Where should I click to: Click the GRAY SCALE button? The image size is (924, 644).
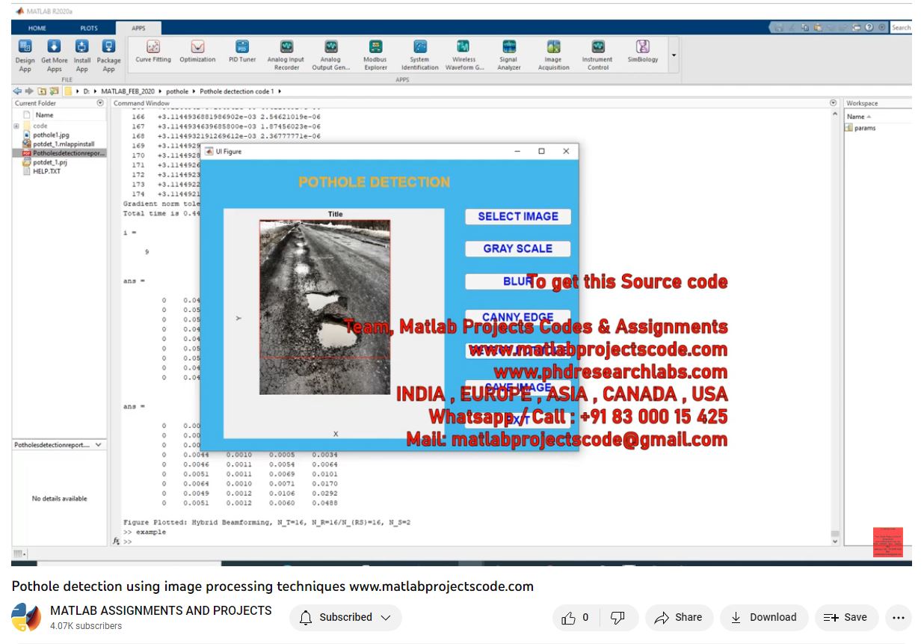click(518, 248)
